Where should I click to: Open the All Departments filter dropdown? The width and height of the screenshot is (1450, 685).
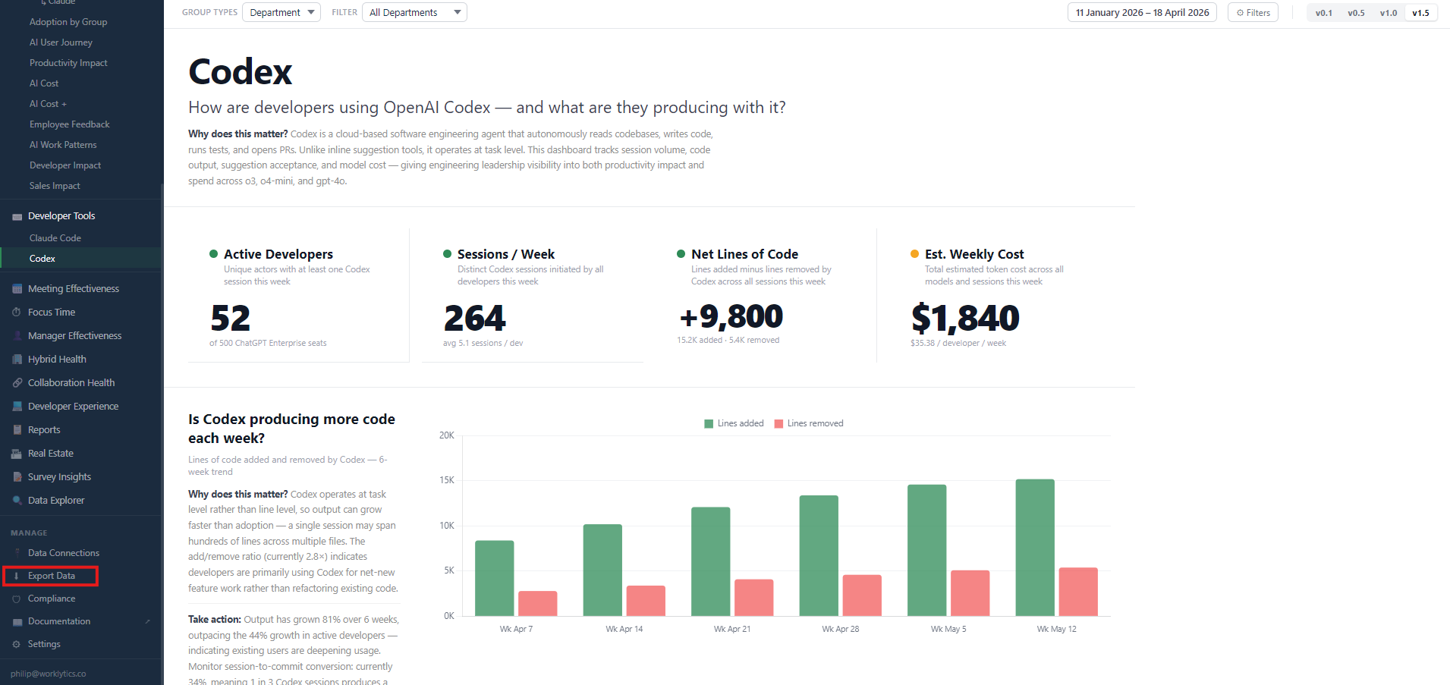click(x=414, y=12)
